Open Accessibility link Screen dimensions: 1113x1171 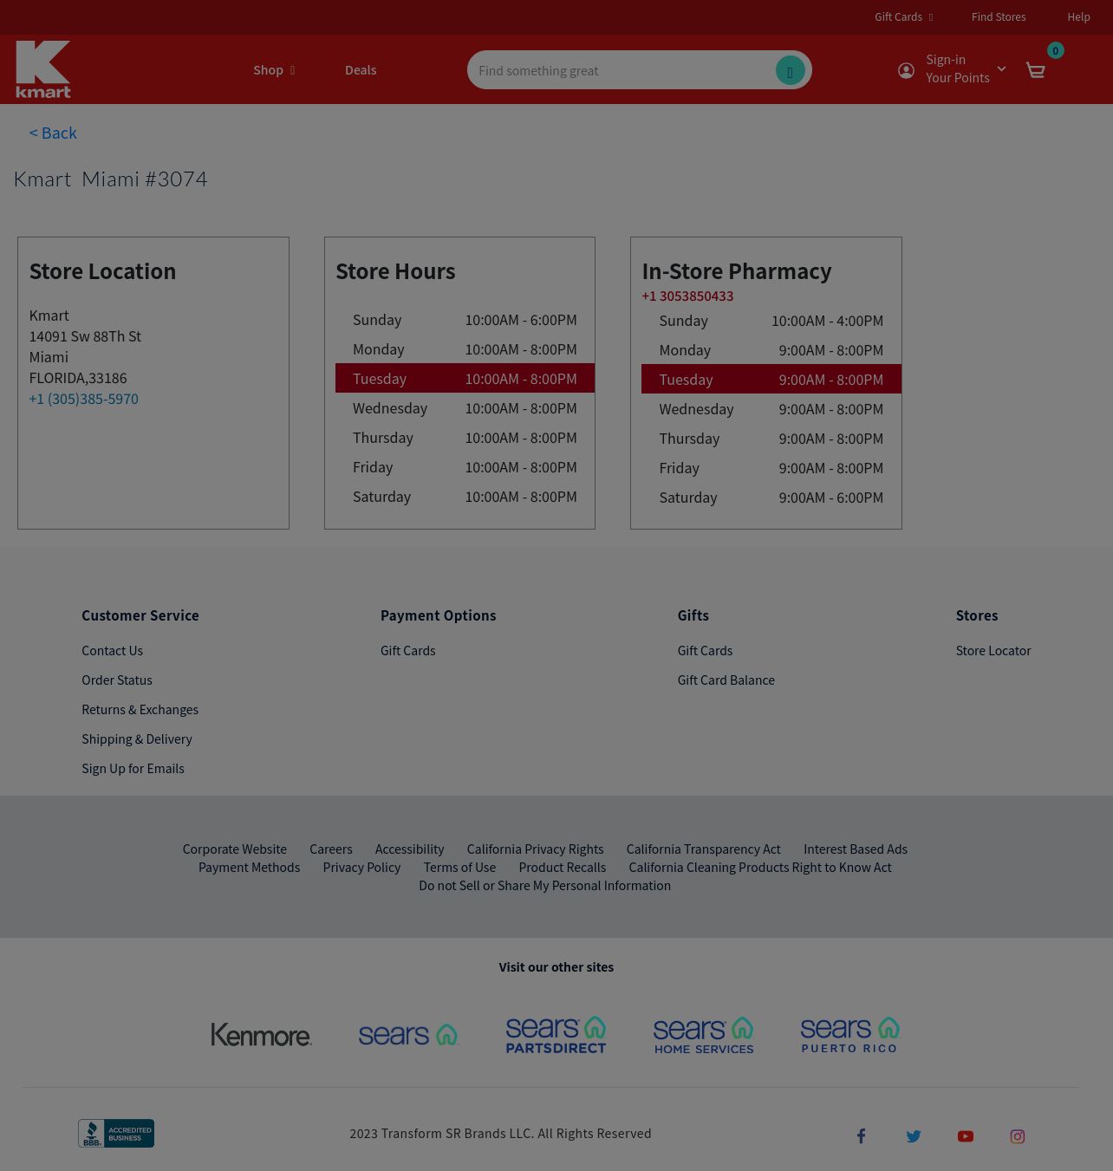409,849
